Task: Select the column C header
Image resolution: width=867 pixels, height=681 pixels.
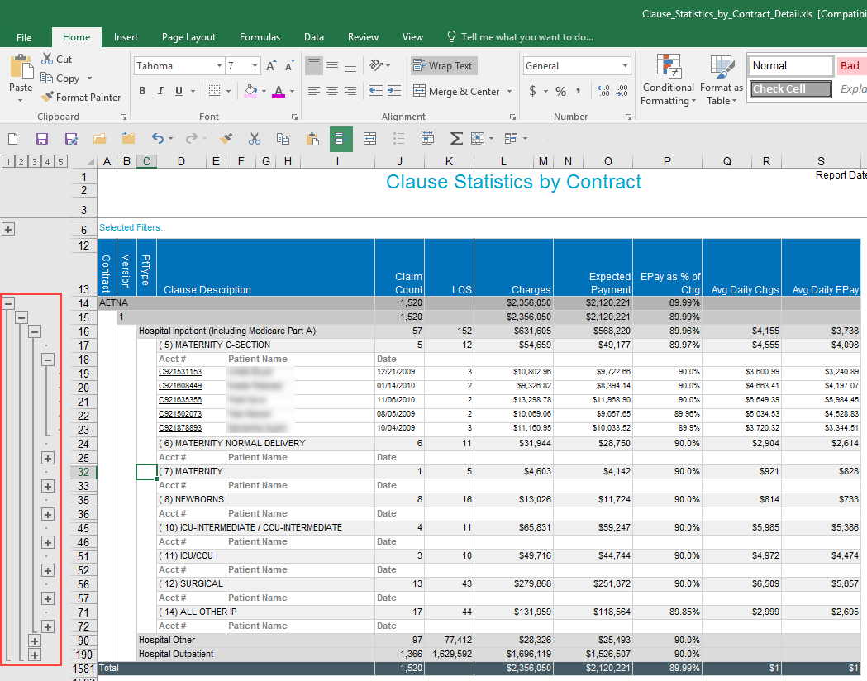Action: pyautogui.click(x=146, y=161)
